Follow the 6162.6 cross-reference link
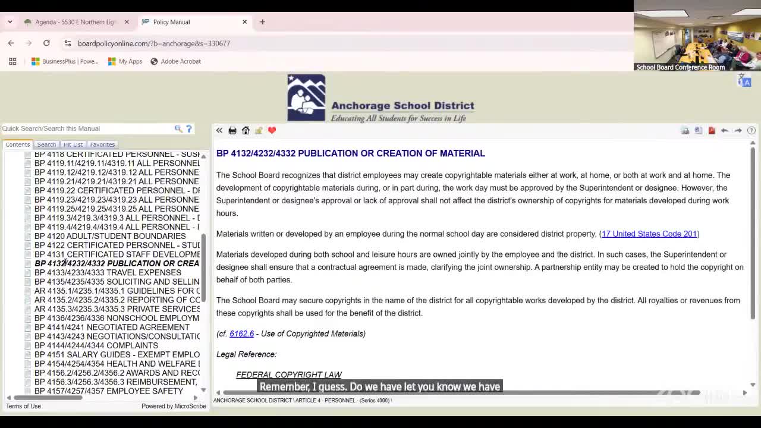The height and width of the screenshot is (428, 761). coord(241,333)
